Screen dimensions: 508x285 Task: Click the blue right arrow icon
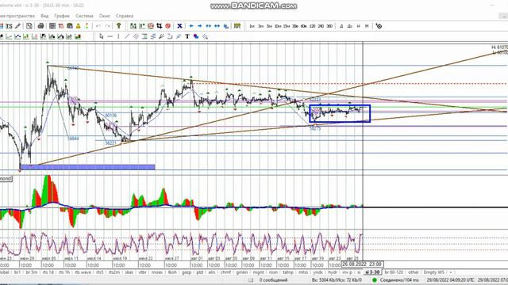pyautogui.click(x=199, y=26)
